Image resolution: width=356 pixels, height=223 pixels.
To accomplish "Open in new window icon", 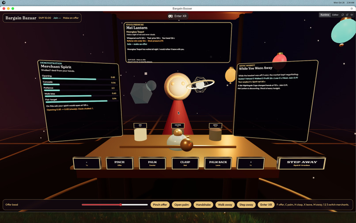I will (347, 15).
